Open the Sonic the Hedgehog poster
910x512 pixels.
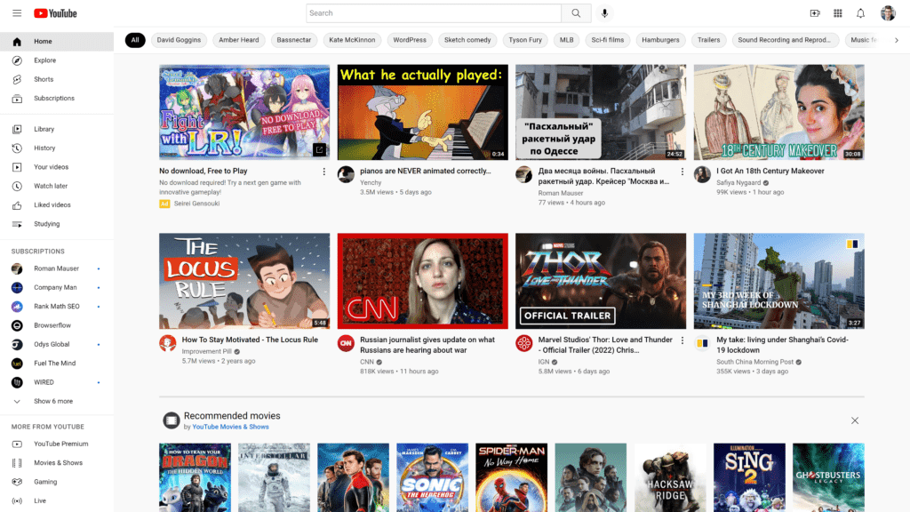click(x=433, y=477)
